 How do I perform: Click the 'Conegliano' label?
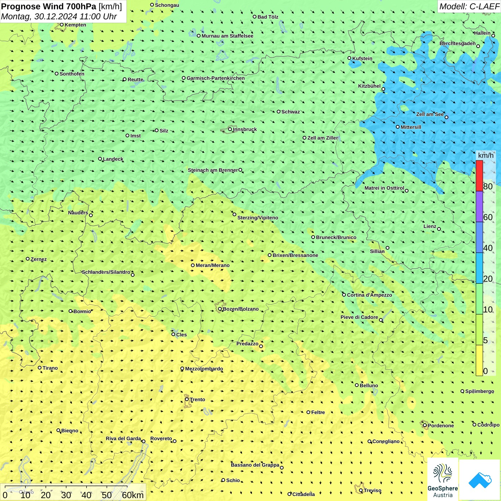tap(386, 441)
